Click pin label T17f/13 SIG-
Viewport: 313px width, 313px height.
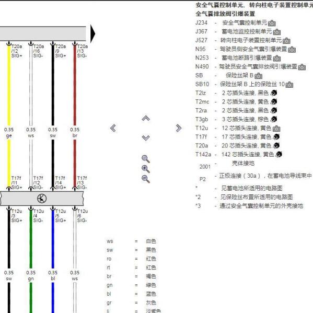coord(82,183)
